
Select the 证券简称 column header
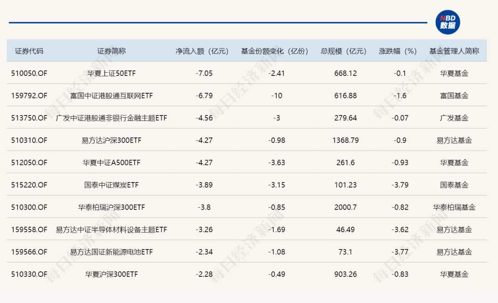(111, 51)
